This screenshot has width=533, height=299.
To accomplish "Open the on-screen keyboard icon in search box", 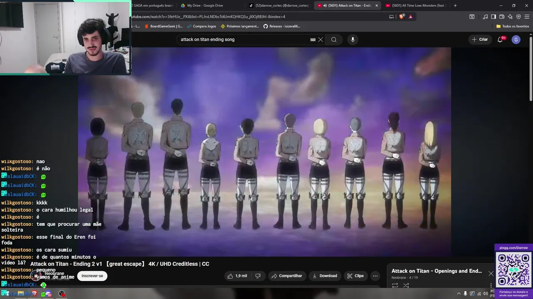I will pos(313,40).
